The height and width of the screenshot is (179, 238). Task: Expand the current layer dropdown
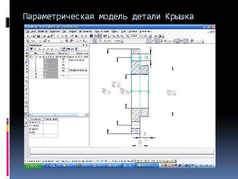point(61,41)
